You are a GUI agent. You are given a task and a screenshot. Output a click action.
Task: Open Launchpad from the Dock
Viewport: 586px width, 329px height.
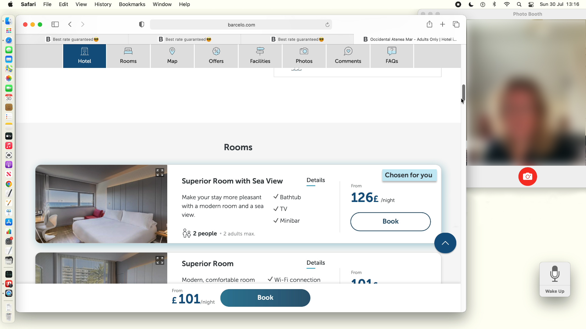coord(9,30)
